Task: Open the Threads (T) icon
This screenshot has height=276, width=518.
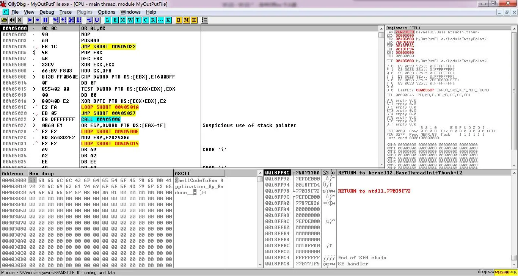Action: (138, 20)
